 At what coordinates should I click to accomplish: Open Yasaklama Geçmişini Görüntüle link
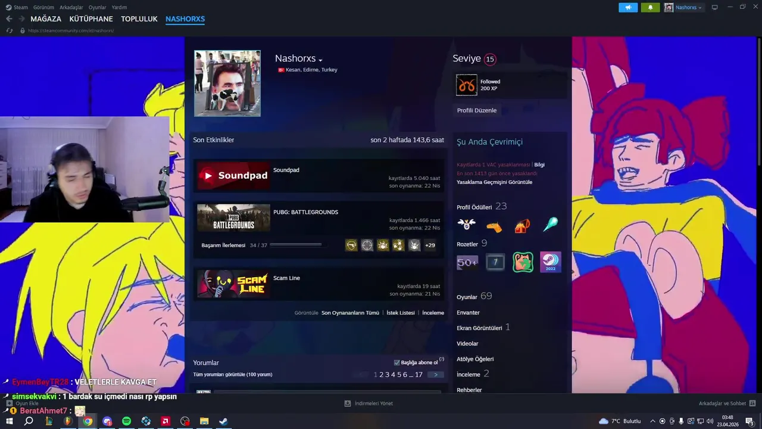tap(495, 182)
